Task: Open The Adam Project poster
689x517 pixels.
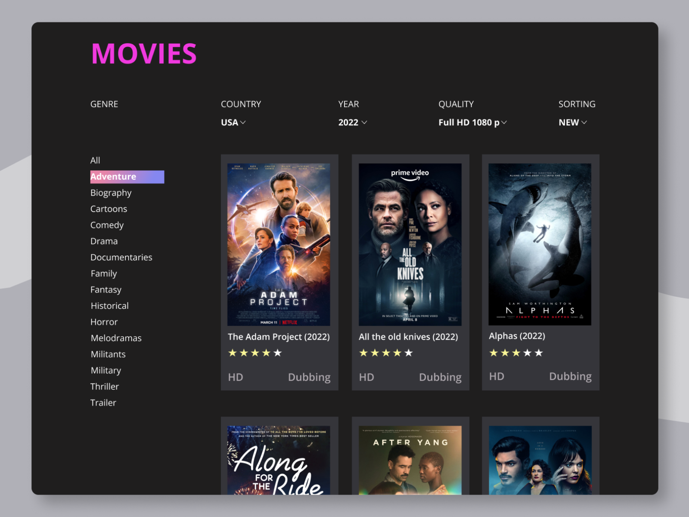Action: tap(279, 244)
